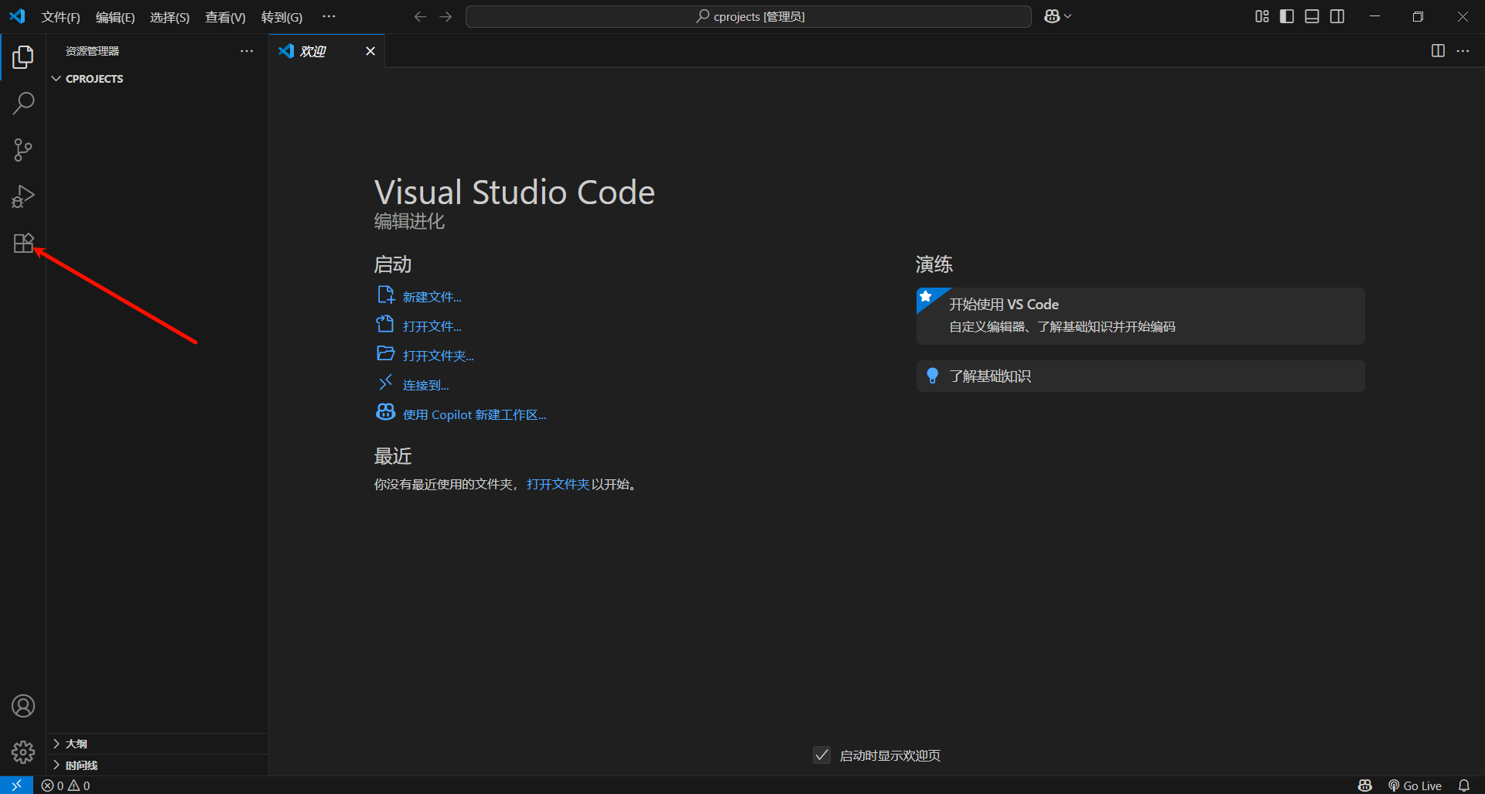The width and height of the screenshot is (1485, 794).
Task: Click the notifications bell in status bar
Action: (x=1463, y=785)
